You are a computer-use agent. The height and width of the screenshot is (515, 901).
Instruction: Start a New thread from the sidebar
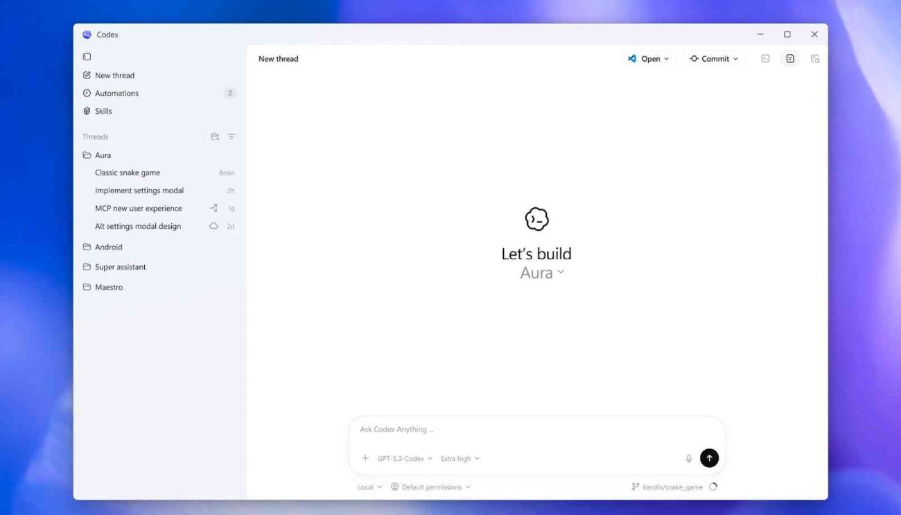(114, 75)
